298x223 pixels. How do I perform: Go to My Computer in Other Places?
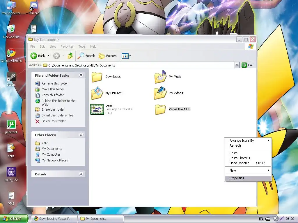51,154
